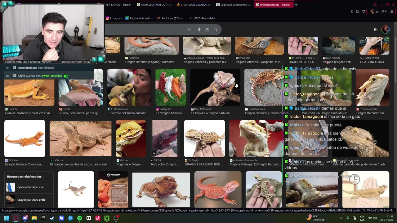Open the Pichintun orange dragon image
Image resolution: width=397 pixels, height=223 pixels.
click(x=25, y=138)
